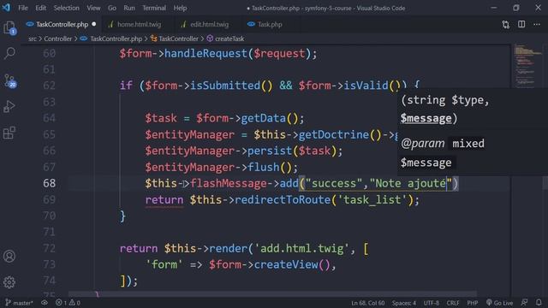Click 'add.html.twig' string on line 72

(301, 248)
